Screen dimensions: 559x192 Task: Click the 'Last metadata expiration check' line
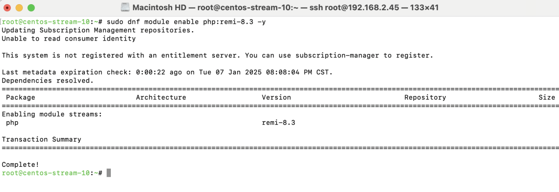click(x=168, y=72)
